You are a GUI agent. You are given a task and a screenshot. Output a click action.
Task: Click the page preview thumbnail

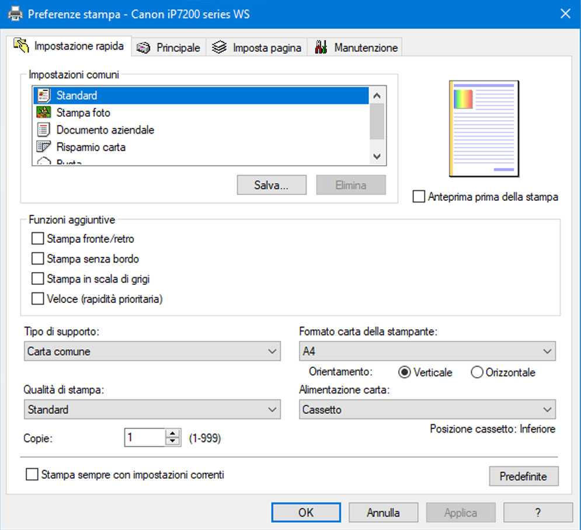(x=484, y=128)
